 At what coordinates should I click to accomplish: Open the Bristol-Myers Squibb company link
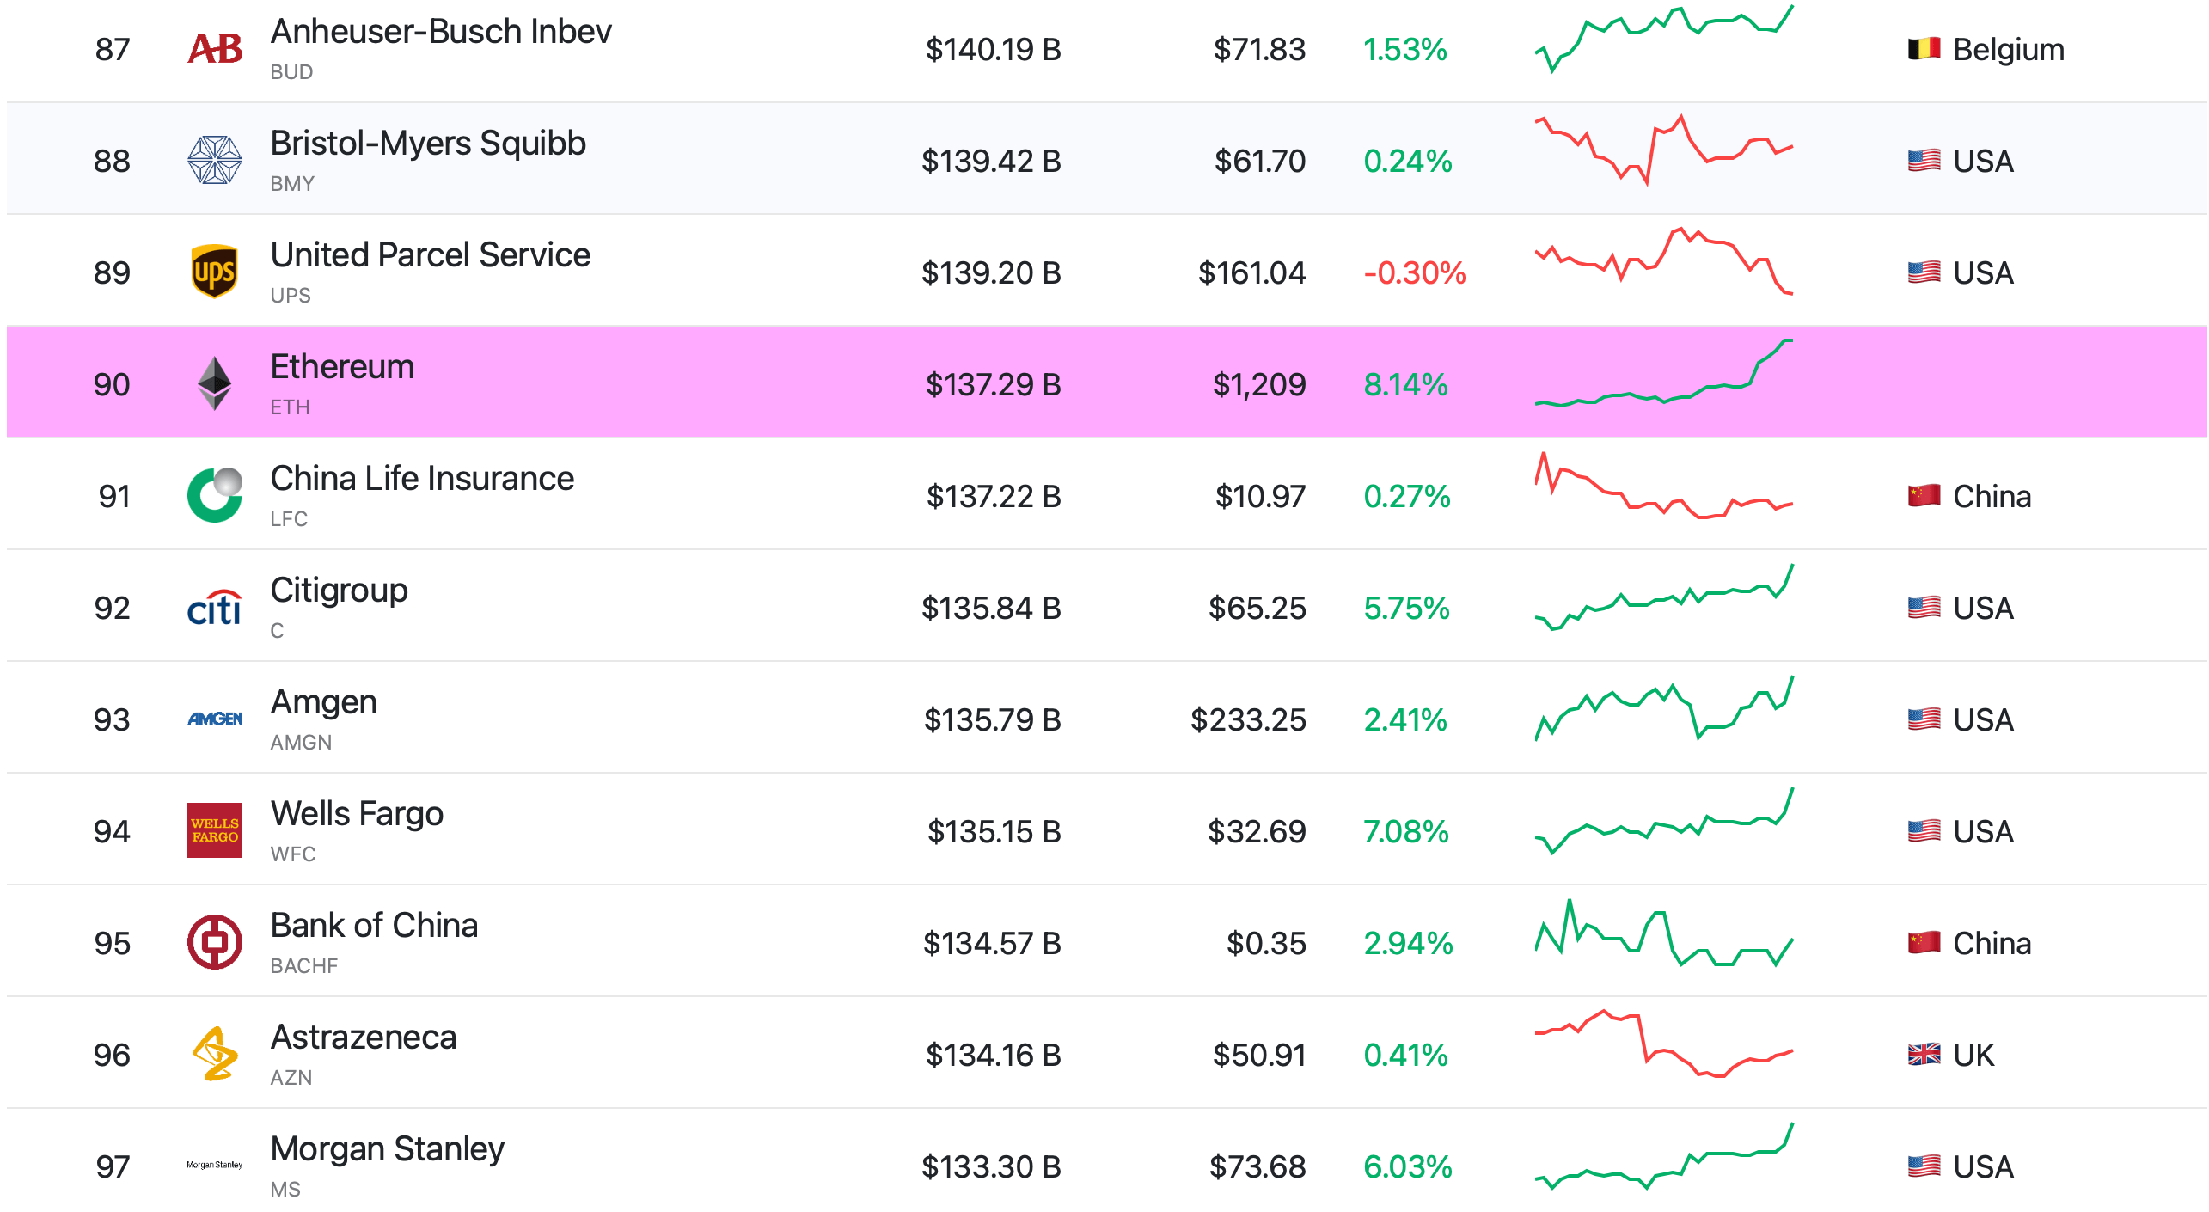point(428,144)
